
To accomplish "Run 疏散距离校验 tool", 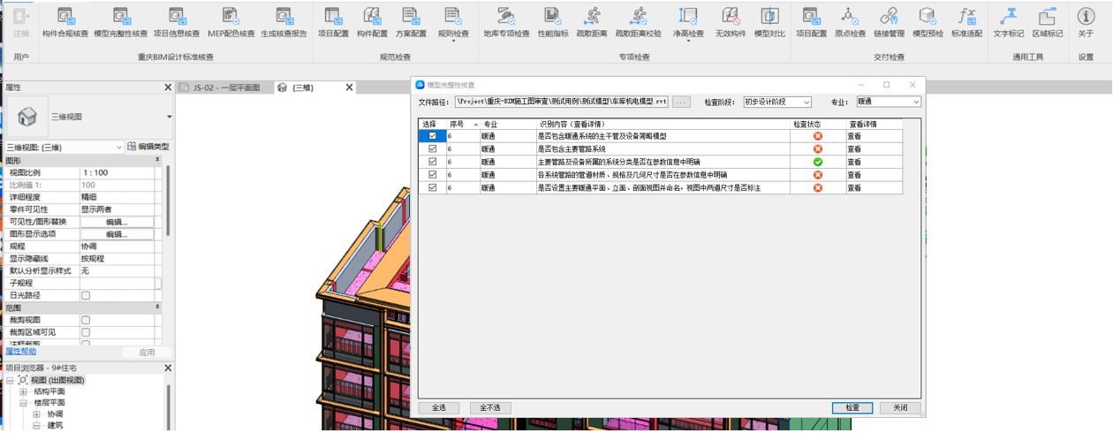I will pos(638,23).
